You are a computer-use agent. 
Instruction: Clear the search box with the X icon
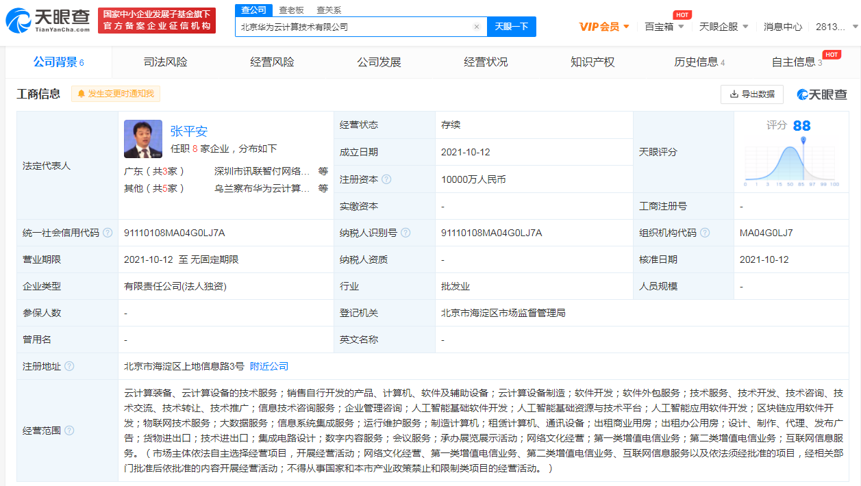point(477,27)
